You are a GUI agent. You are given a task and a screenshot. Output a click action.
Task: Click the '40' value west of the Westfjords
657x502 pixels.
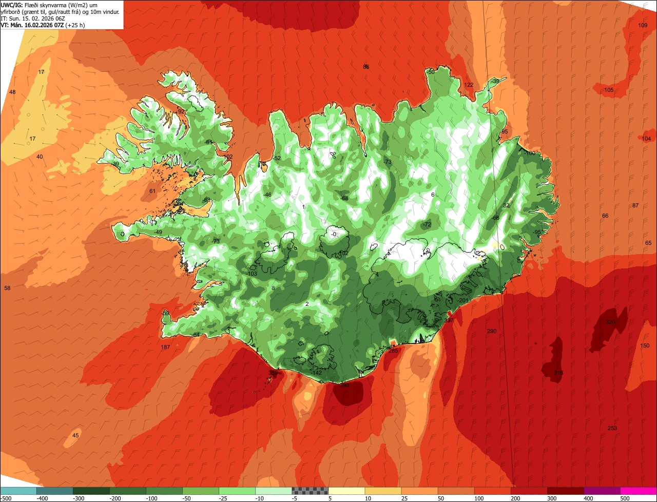40,157
